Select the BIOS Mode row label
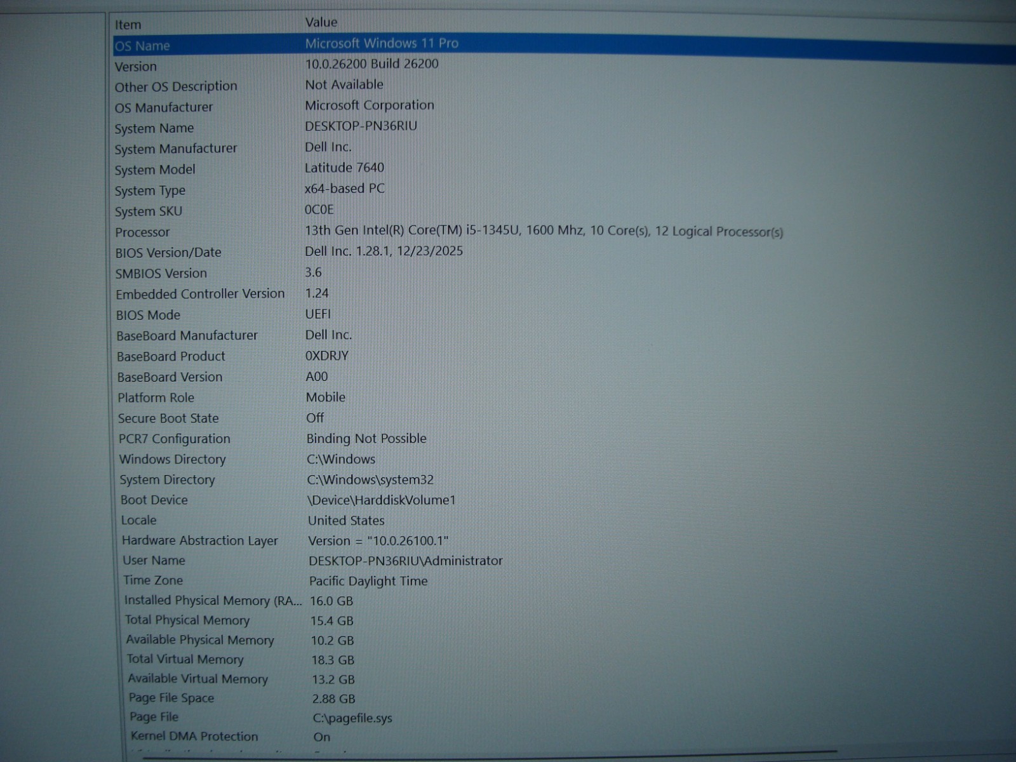Screen dimensions: 1016x762 [148, 315]
